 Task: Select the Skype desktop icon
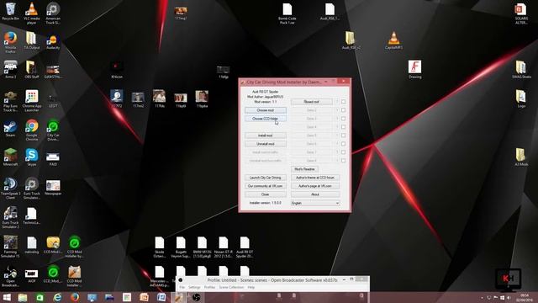[32, 157]
